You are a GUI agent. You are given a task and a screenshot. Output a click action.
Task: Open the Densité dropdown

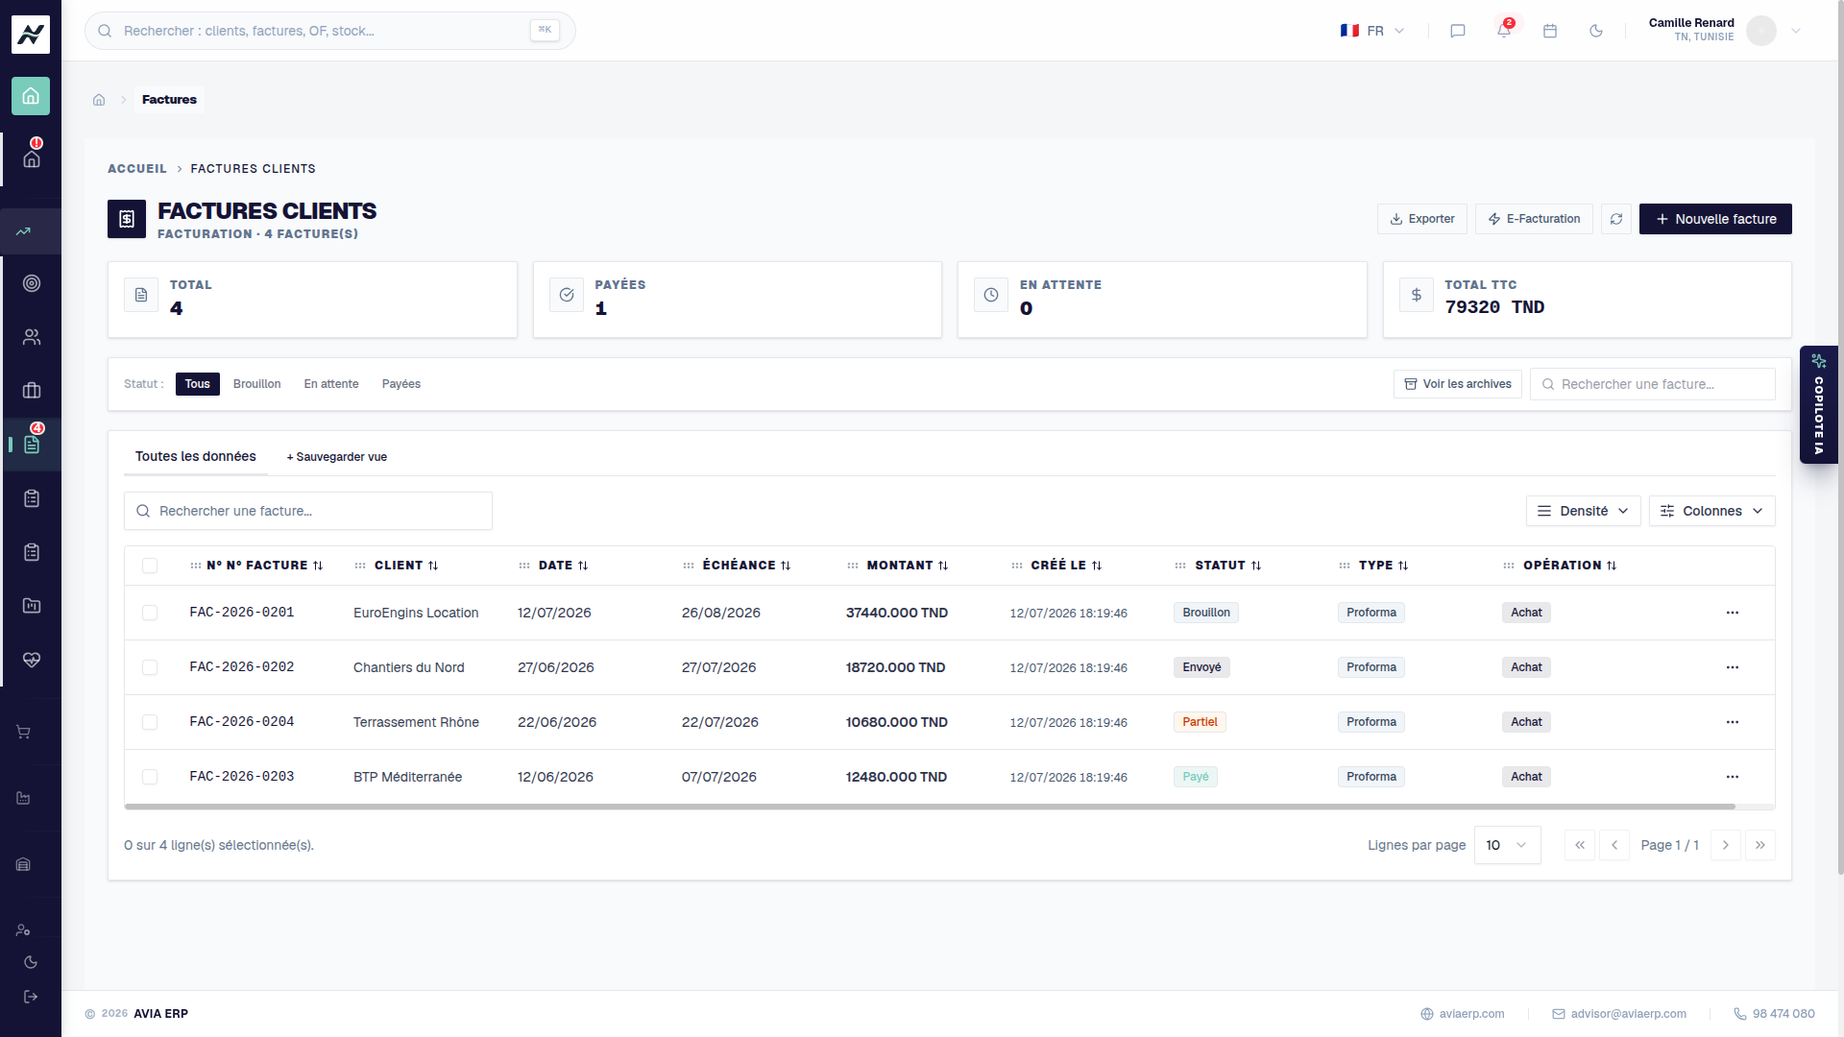[1584, 511]
